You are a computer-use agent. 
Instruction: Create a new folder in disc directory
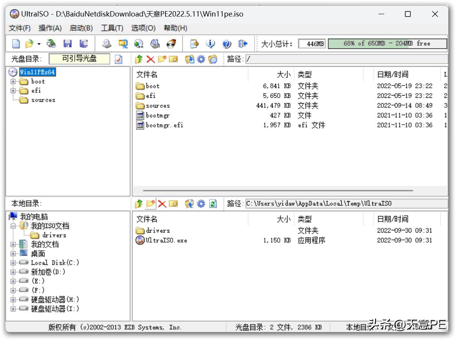(163, 59)
